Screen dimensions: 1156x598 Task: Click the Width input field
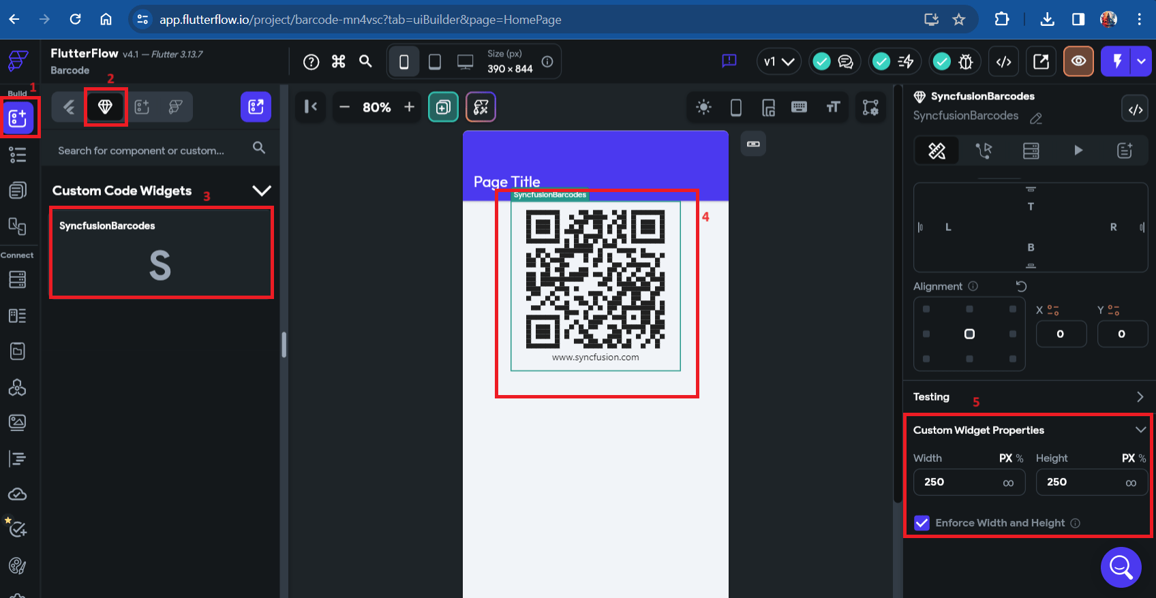coord(969,482)
